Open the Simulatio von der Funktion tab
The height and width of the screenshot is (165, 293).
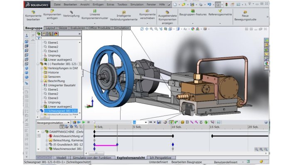(92, 158)
